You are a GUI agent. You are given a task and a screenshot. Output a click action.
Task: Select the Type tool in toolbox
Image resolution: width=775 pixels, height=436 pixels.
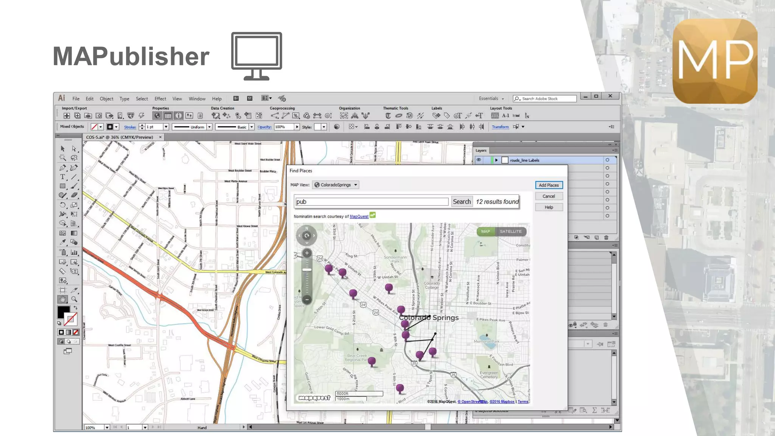(62, 177)
